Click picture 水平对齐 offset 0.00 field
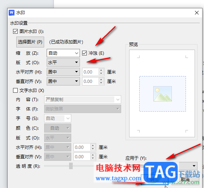The width and height of the screenshot is (204, 188). 91,72
